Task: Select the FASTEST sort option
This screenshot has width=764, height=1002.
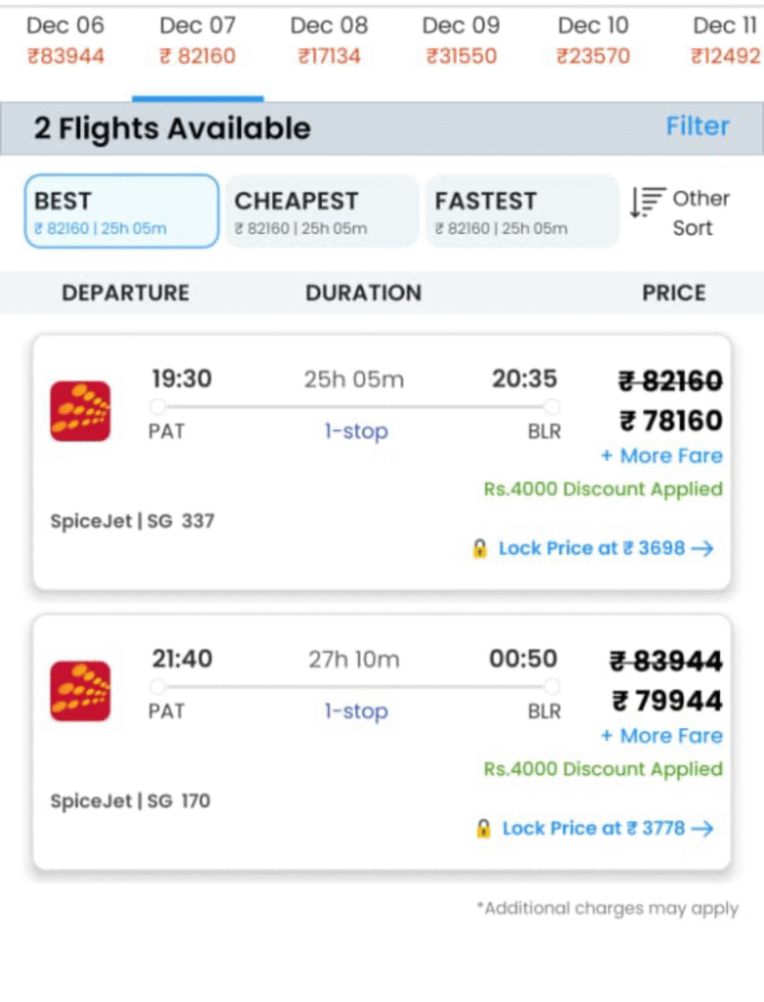Action: point(521,211)
